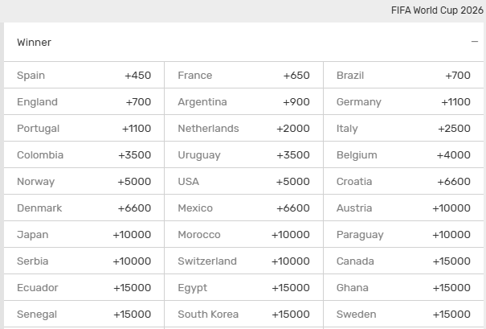486x329 pixels.
Task: Bet on Belgium at +4000
Action: [x=403, y=155]
